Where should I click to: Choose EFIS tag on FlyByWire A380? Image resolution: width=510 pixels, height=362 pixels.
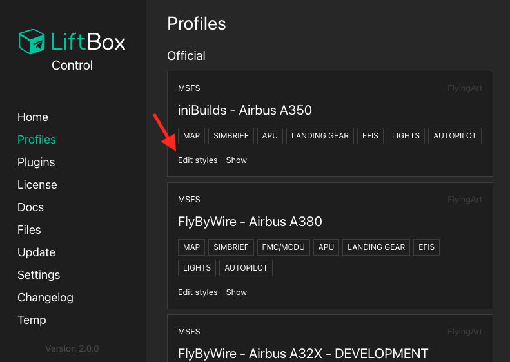[x=426, y=247]
